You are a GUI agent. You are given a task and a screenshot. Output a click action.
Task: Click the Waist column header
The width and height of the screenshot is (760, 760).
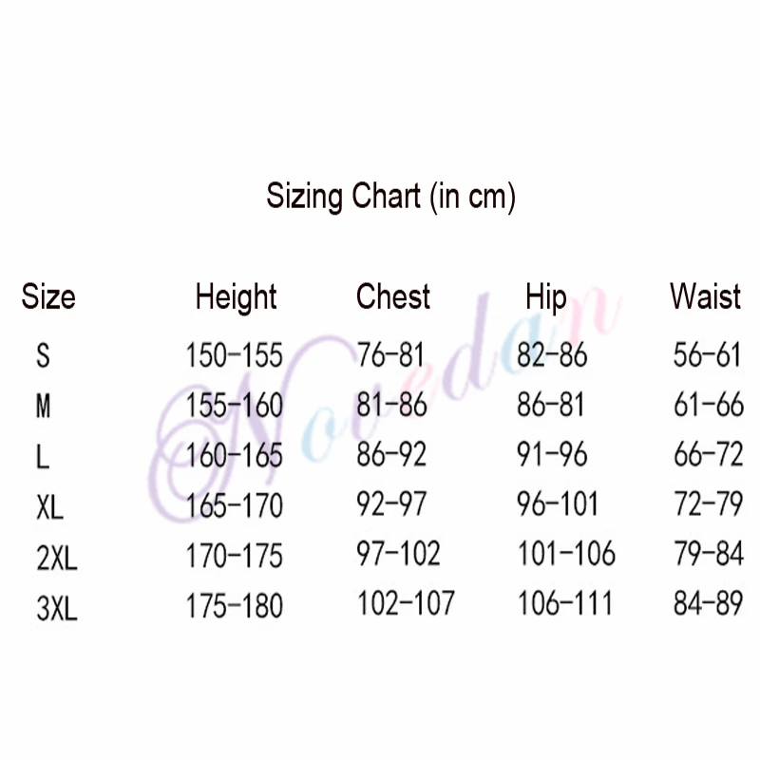pyautogui.click(x=705, y=296)
